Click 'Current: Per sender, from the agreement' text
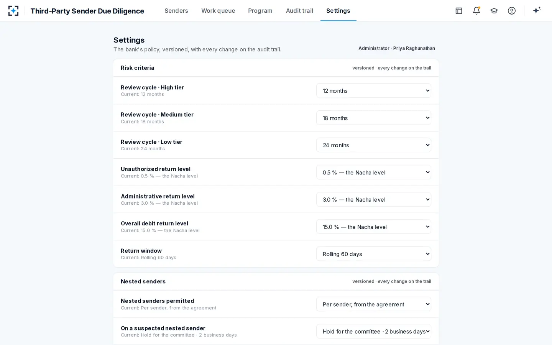This screenshot has width=552, height=345. [x=168, y=308]
